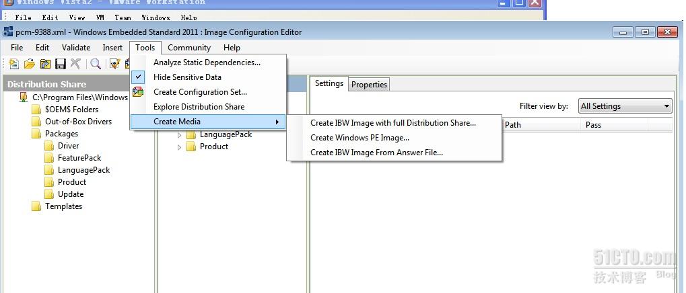The image size is (686, 293).
Task: Click the FeaturePack folder icon
Action: pyautogui.click(x=49, y=158)
